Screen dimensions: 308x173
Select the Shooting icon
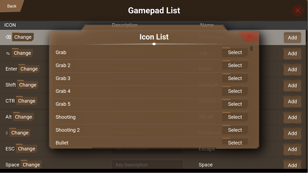point(235,117)
